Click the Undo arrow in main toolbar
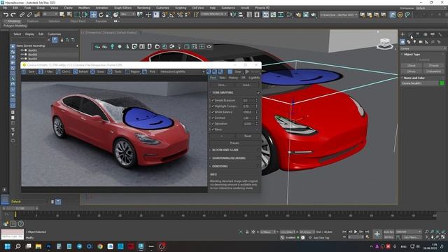Viewport: 448px width, 252px height. coord(6,15)
